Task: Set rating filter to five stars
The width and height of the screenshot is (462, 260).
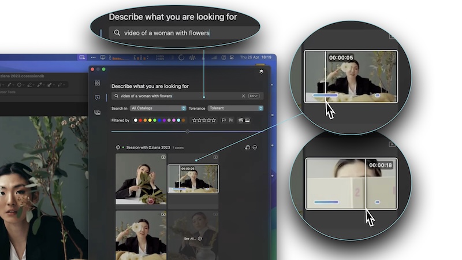Action: pyautogui.click(x=214, y=120)
